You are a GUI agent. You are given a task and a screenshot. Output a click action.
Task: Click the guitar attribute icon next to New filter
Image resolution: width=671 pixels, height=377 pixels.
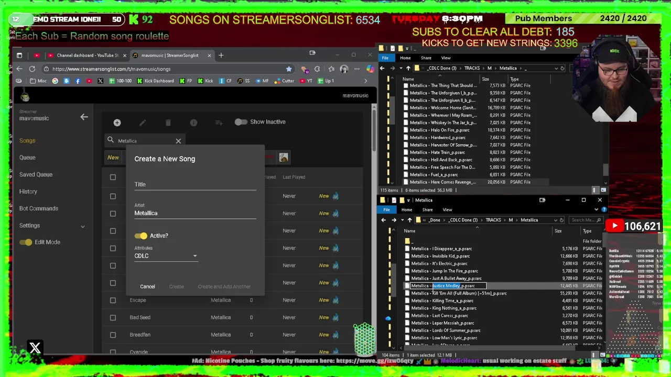pos(284,158)
